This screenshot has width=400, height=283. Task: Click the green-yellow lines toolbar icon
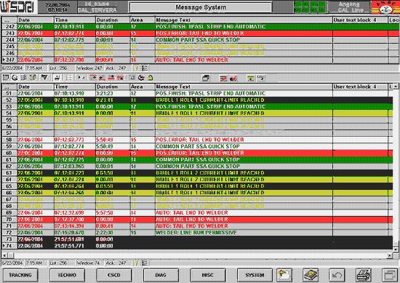250,78
